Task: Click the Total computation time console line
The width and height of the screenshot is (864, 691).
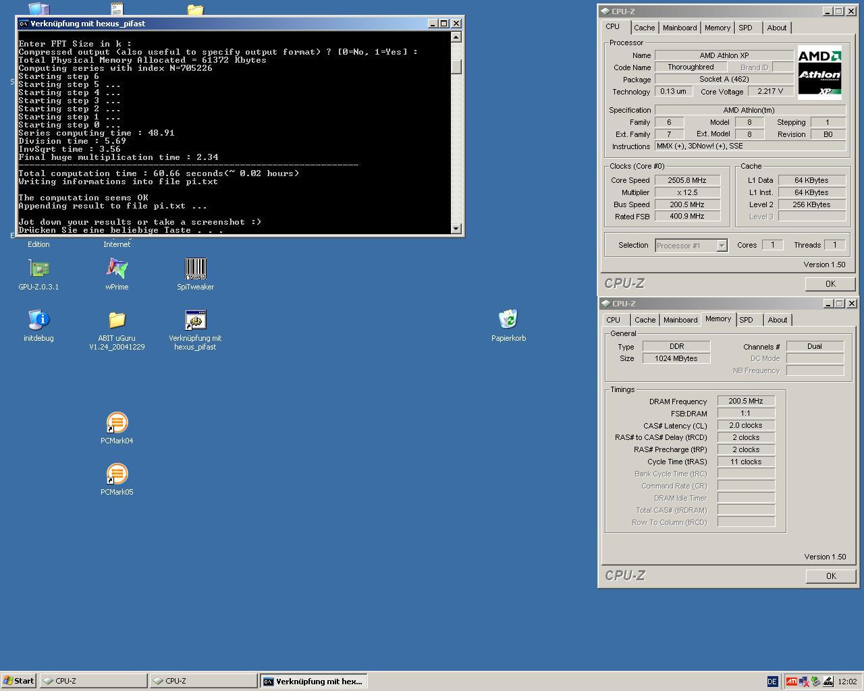Action: click(x=159, y=173)
